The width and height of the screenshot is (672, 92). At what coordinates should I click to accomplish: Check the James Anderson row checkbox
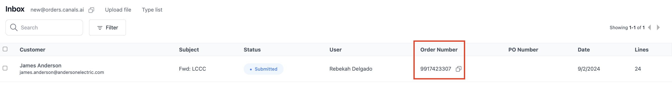(5, 68)
